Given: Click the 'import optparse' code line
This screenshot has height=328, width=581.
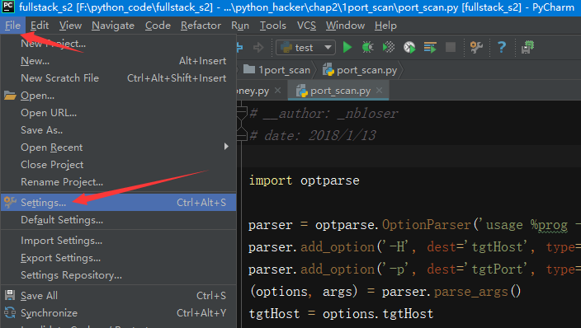Looking at the screenshot, I should point(304,180).
